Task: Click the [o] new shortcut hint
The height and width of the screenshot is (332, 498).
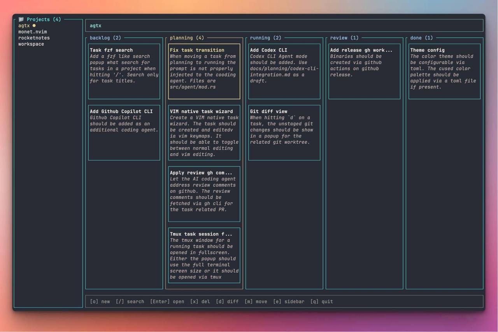Action: pyautogui.click(x=100, y=302)
